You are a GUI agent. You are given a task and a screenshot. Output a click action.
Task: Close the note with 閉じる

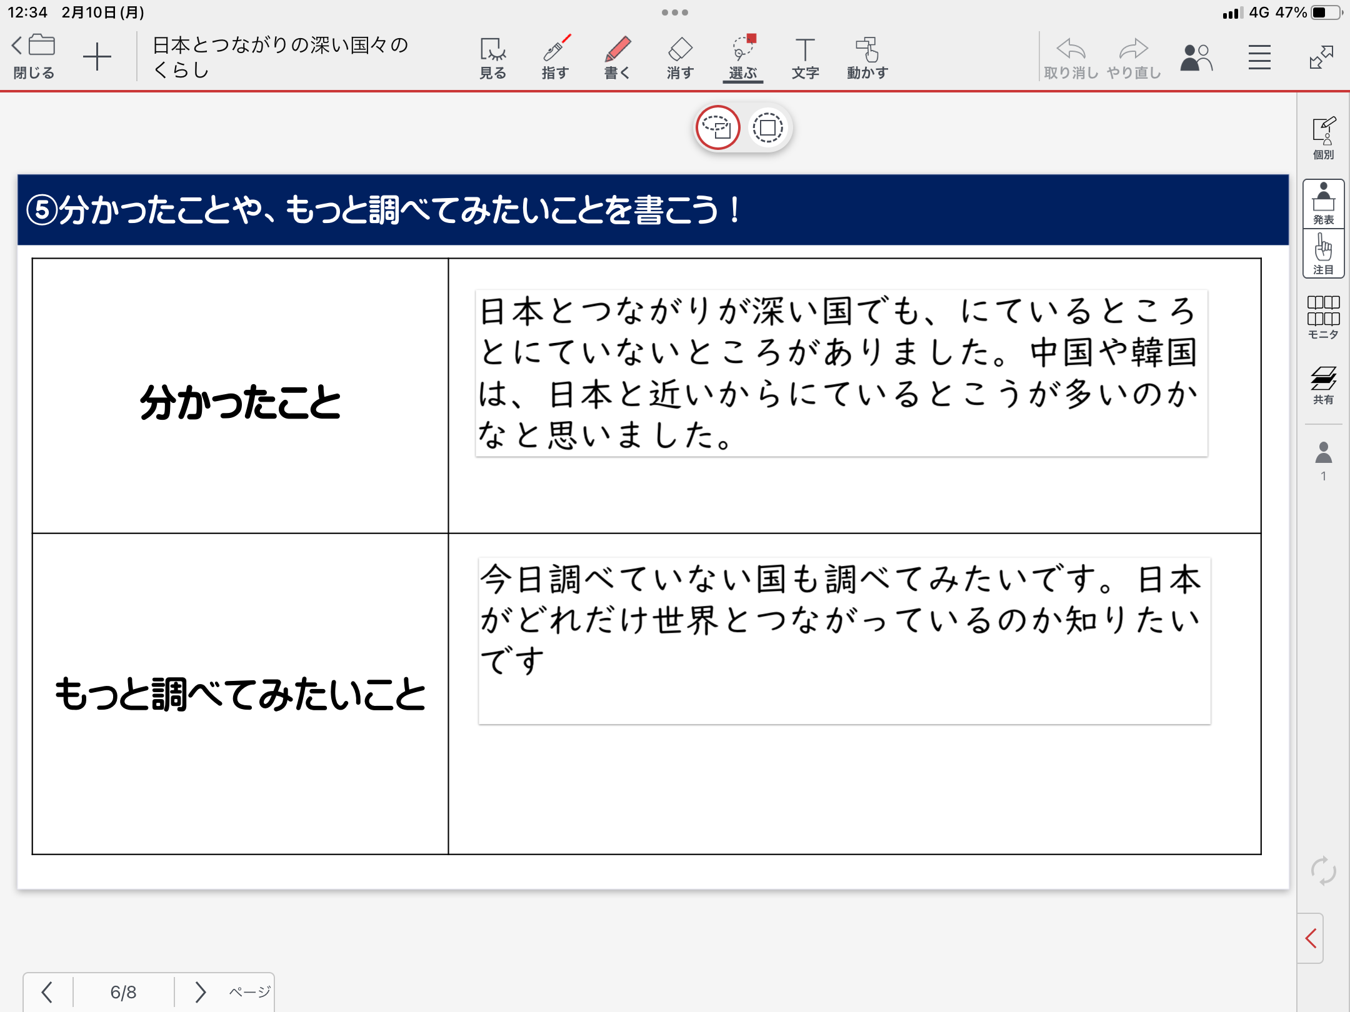tap(34, 57)
